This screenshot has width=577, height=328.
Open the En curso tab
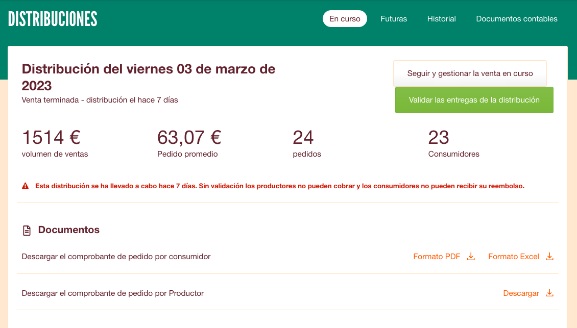coord(345,19)
